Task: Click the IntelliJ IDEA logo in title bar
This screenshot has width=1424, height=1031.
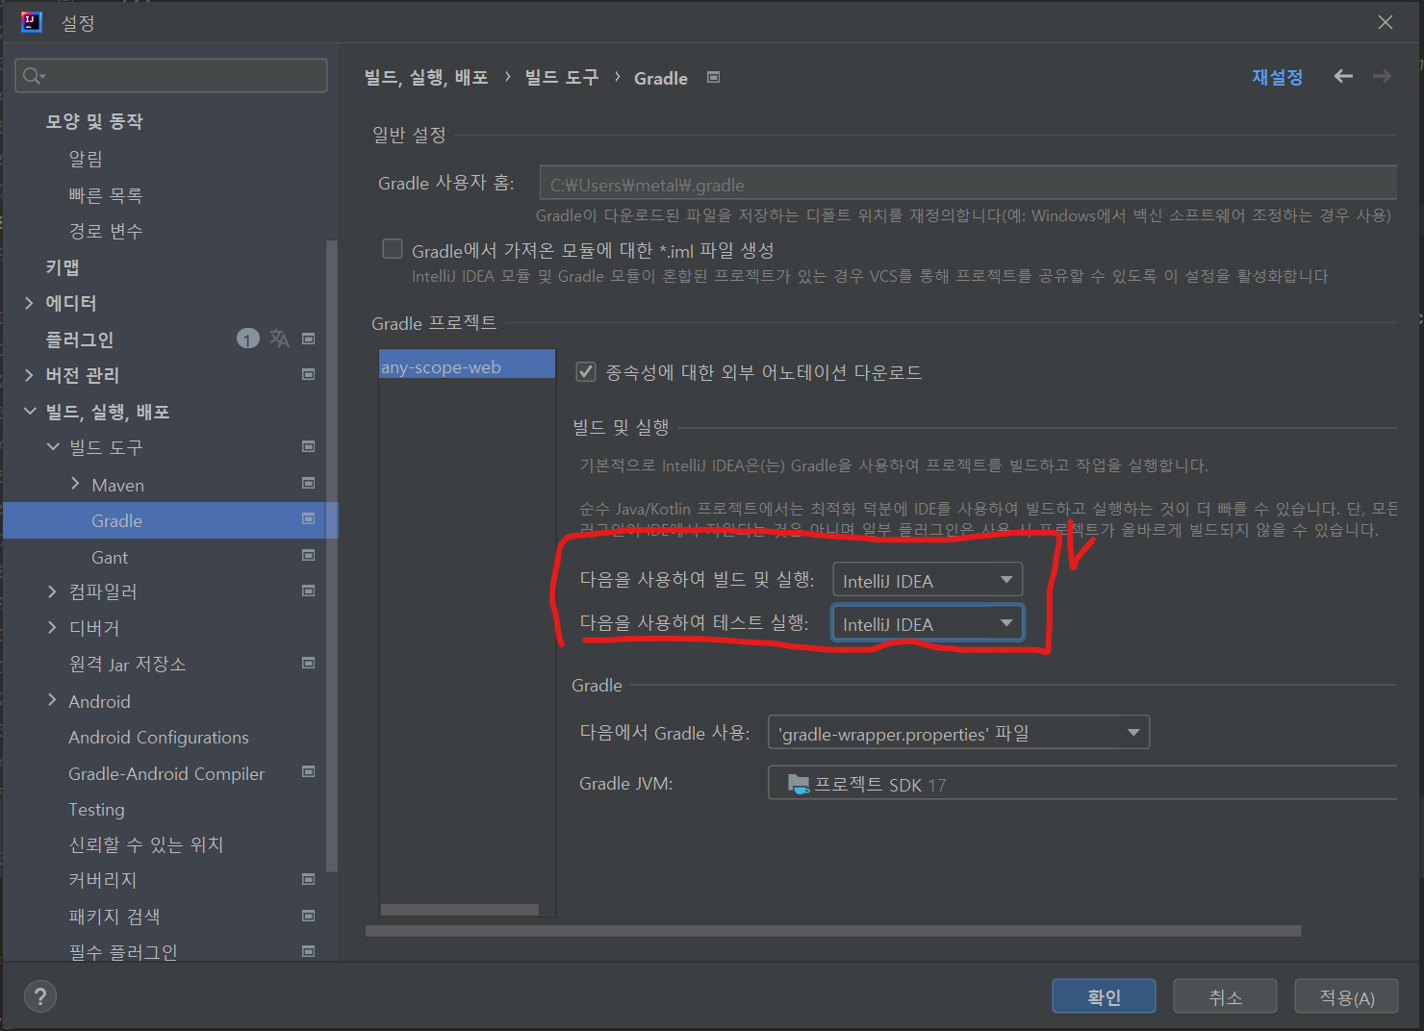Action: 32,21
